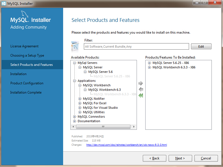The width and height of the screenshot is (223, 167).
Task: Open the License Agreement step
Action: tap(24, 46)
